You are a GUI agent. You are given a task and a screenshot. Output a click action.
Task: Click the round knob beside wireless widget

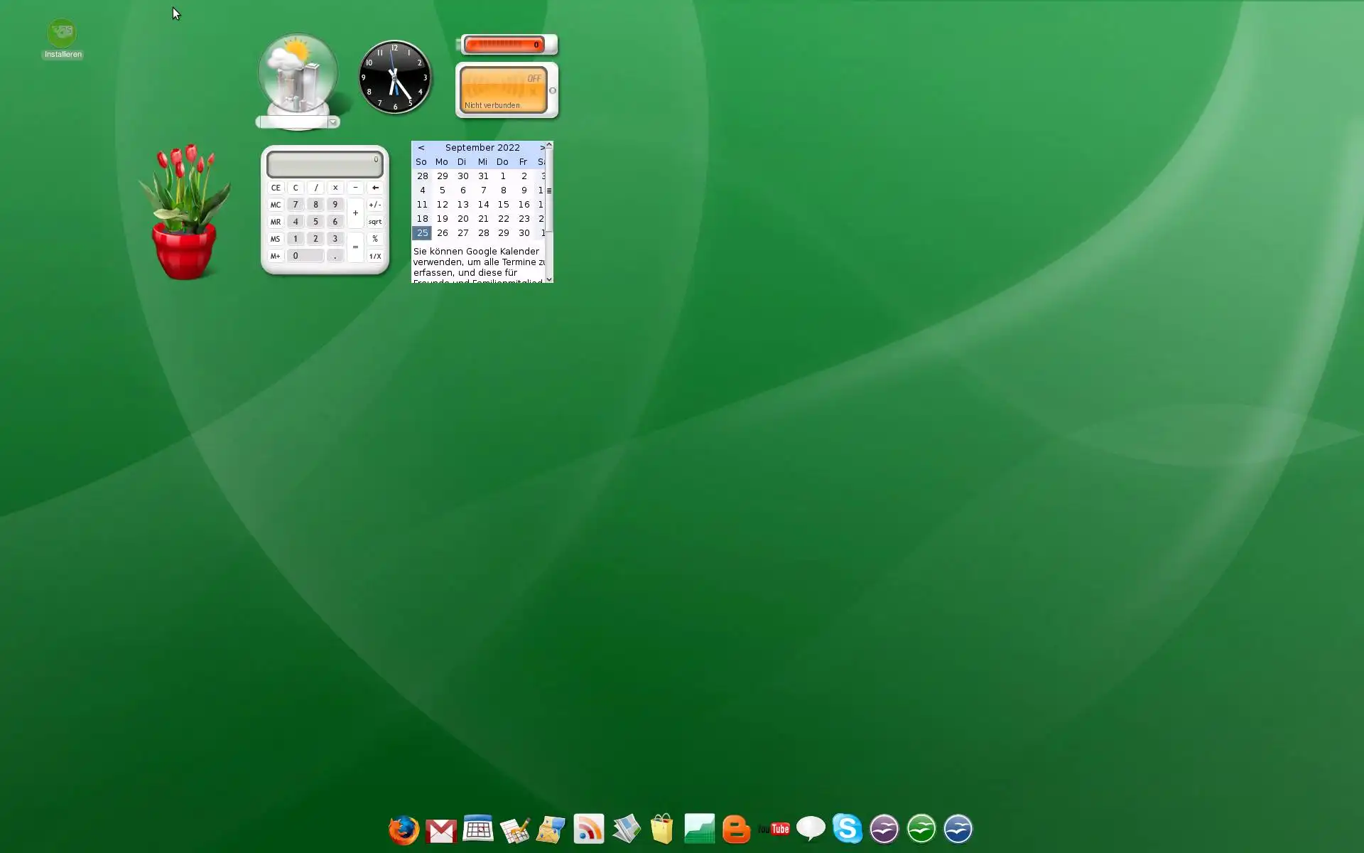[x=553, y=91]
